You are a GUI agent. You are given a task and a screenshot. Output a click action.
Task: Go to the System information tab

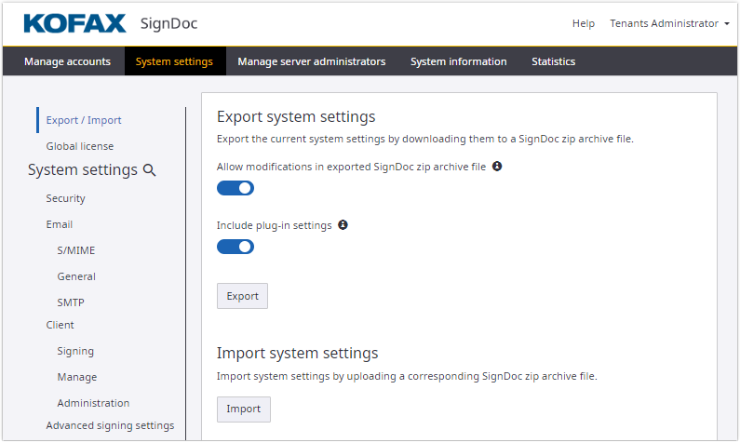(458, 61)
